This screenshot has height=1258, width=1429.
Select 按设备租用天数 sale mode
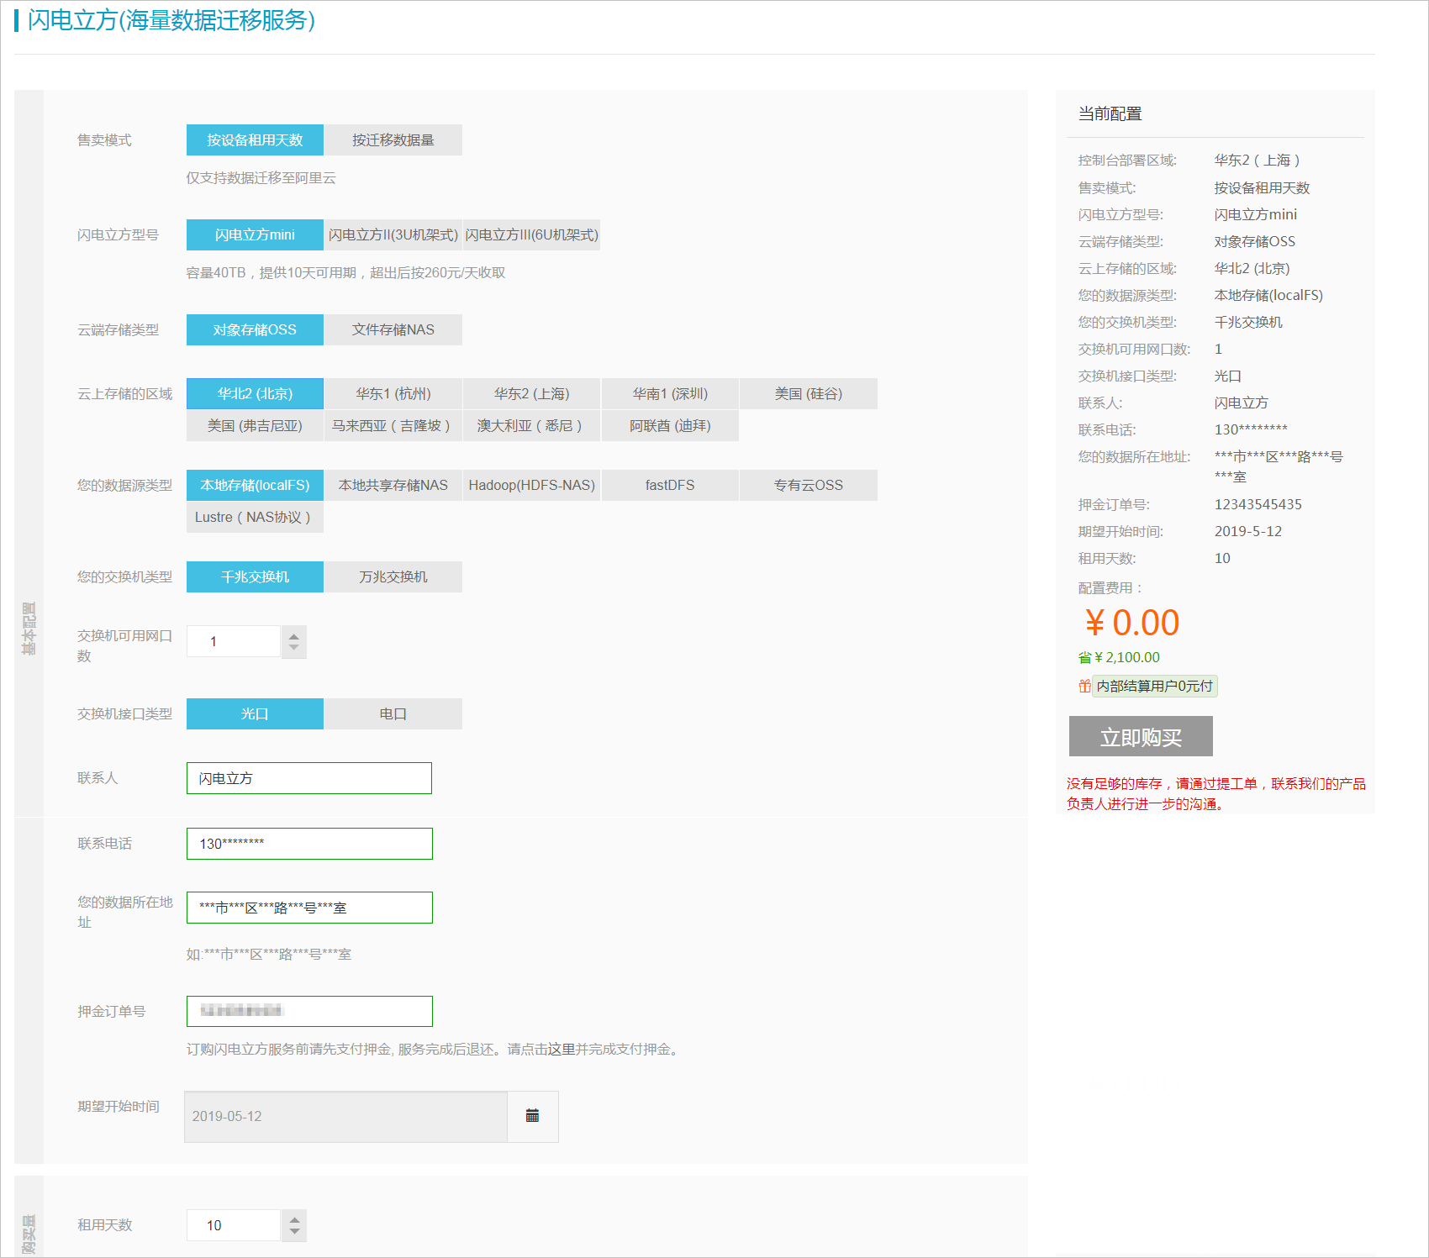coord(255,140)
